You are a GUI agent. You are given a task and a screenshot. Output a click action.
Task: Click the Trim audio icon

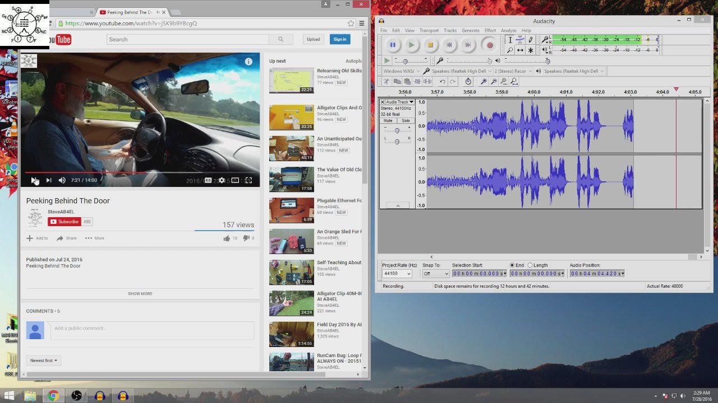pyautogui.click(x=417, y=82)
